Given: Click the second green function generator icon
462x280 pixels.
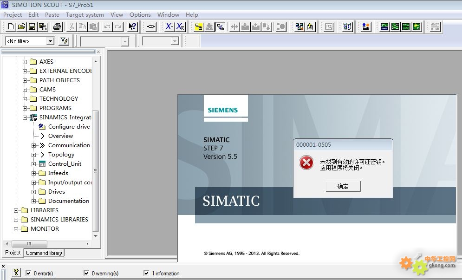Looking at the screenshot, I should 395,27.
